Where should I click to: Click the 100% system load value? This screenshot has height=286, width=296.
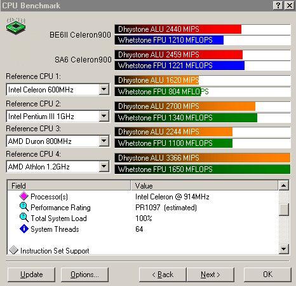pos(144,218)
